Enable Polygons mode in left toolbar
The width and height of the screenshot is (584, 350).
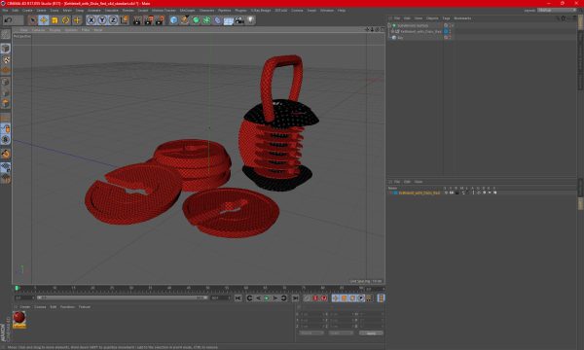tap(6, 103)
